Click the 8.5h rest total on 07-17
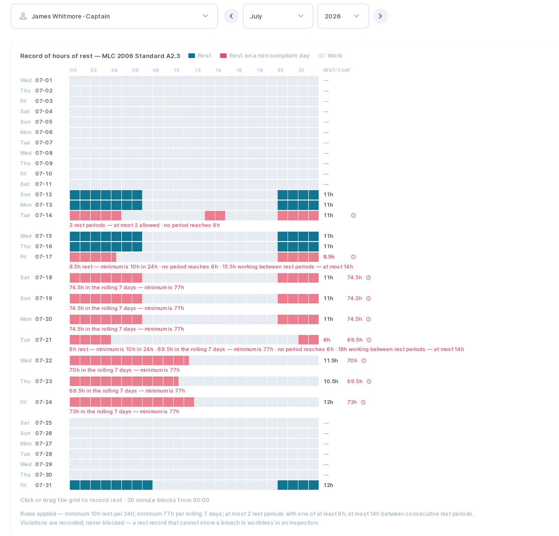This screenshot has width=559, height=536. (329, 257)
